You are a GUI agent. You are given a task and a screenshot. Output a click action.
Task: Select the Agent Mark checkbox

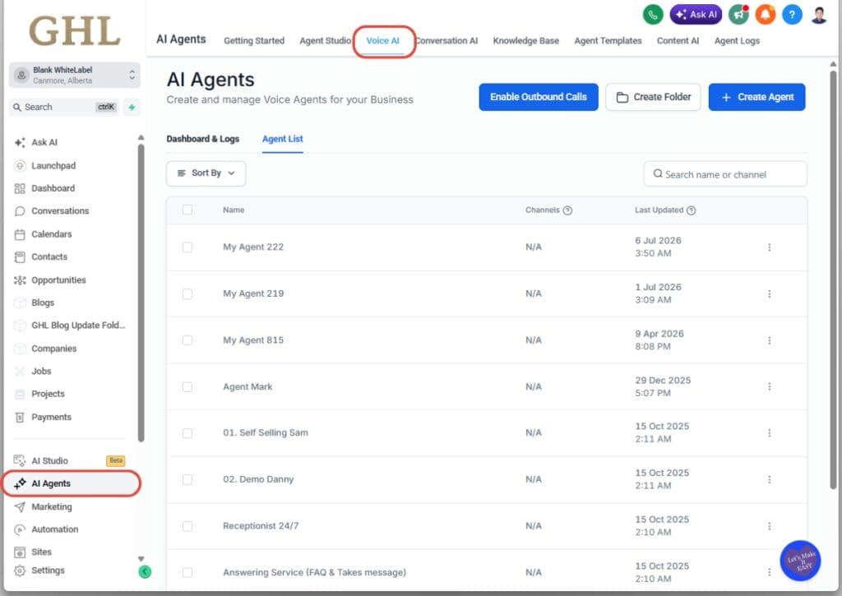tap(187, 386)
